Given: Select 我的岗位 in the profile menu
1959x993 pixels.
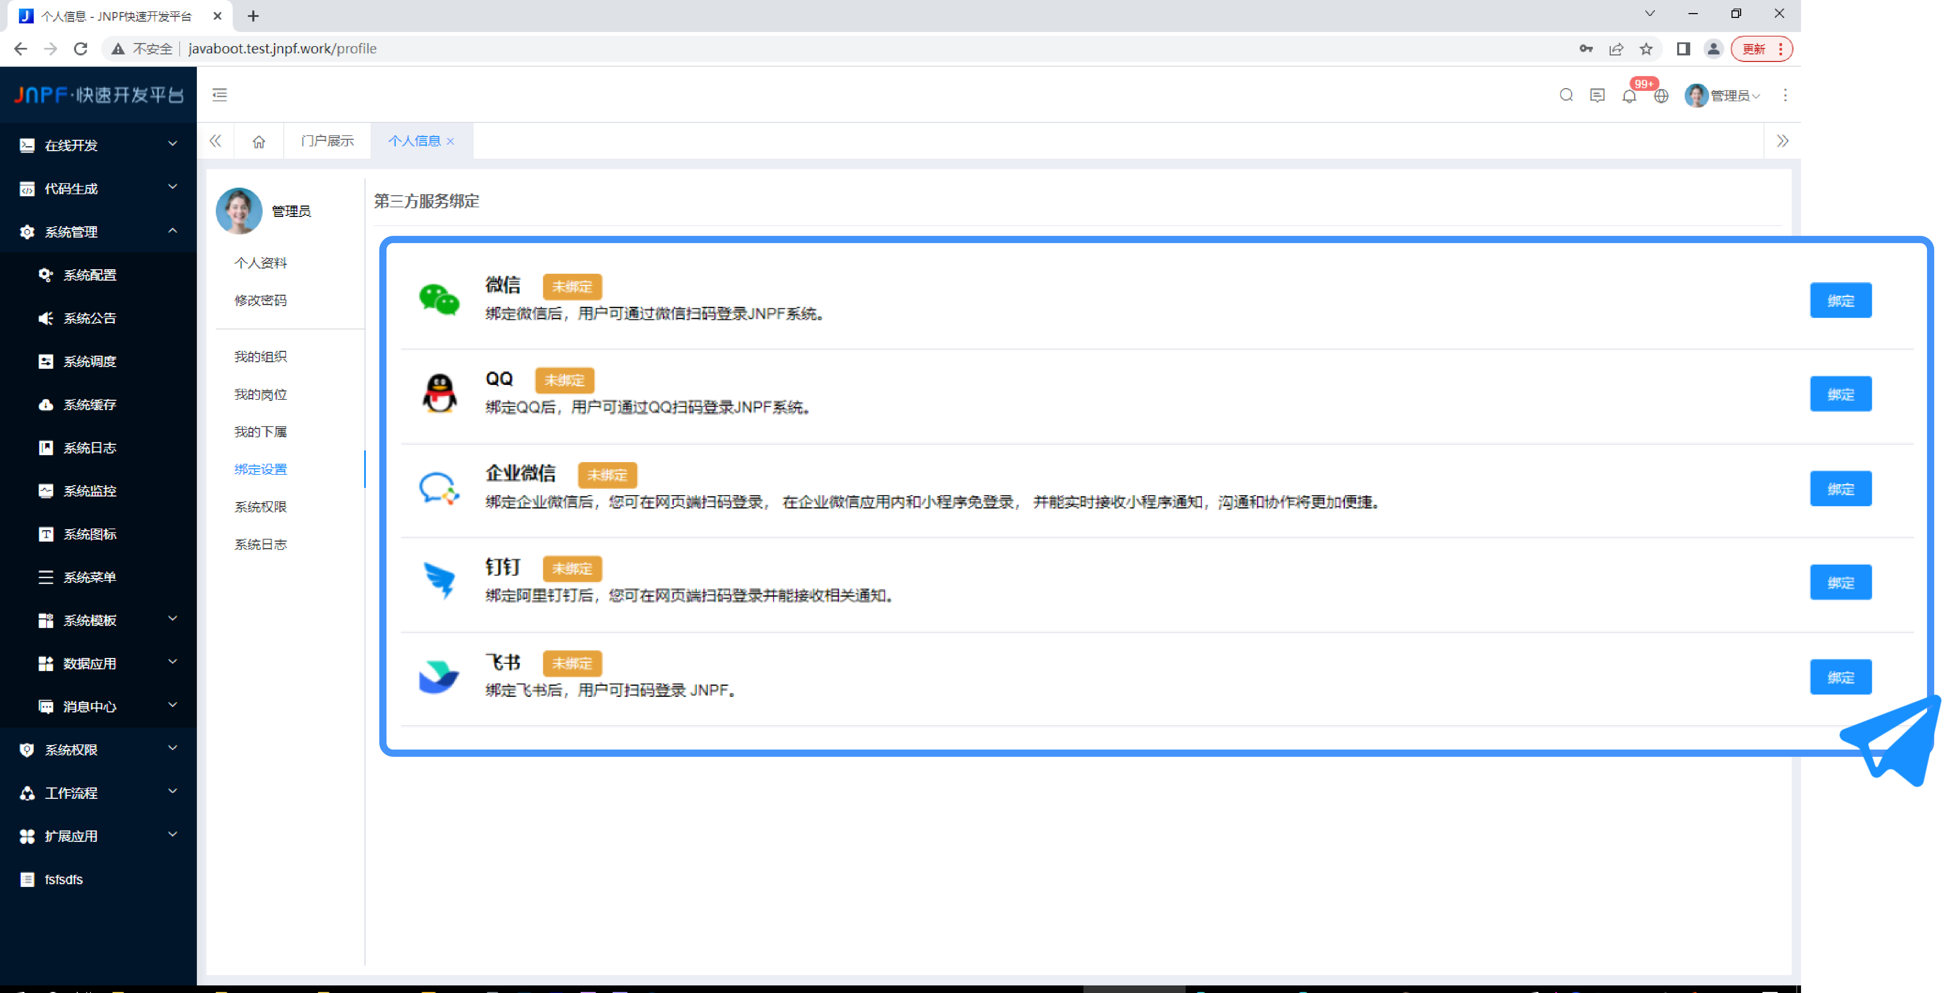Looking at the screenshot, I should (260, 394).
